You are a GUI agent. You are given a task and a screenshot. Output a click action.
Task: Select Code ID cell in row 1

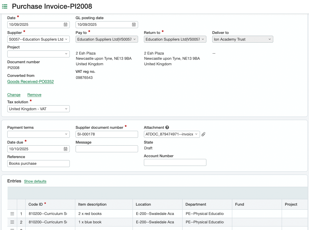point(50,214)
